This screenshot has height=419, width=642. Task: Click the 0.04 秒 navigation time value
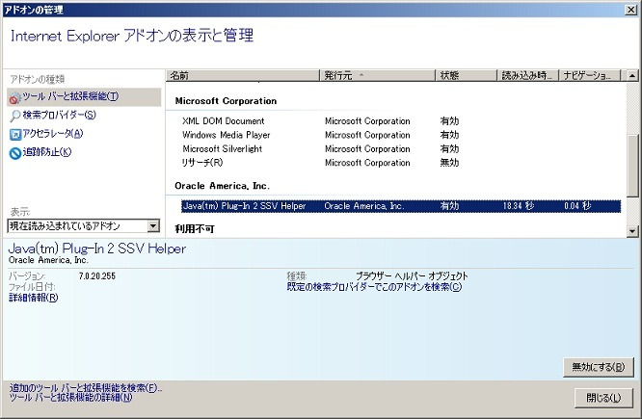coord(577,206)
